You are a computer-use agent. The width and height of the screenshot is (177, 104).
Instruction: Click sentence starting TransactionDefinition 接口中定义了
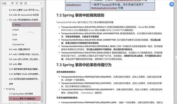tap(85, 22)
